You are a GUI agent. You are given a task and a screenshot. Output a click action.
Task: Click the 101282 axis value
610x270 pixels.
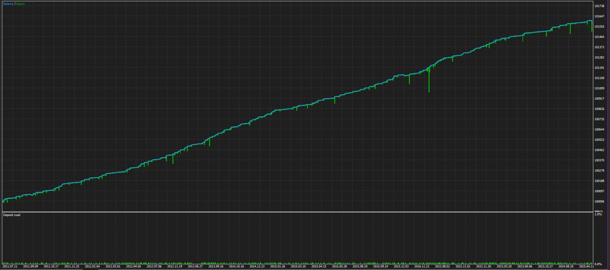tap(599, 58)
